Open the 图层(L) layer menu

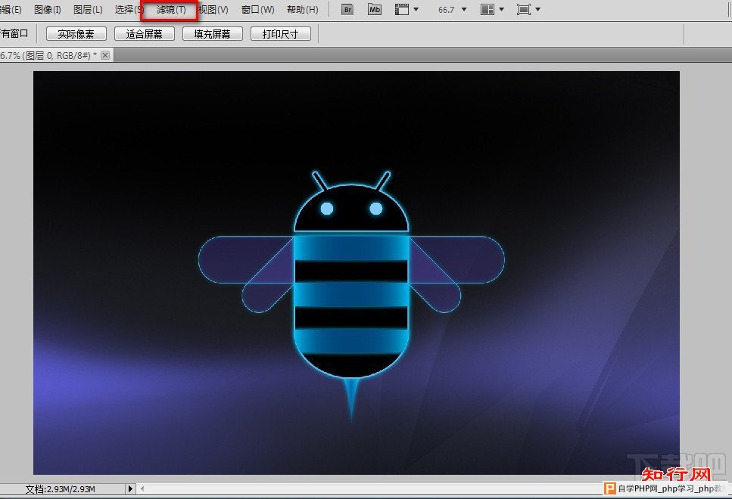(89, 10)
